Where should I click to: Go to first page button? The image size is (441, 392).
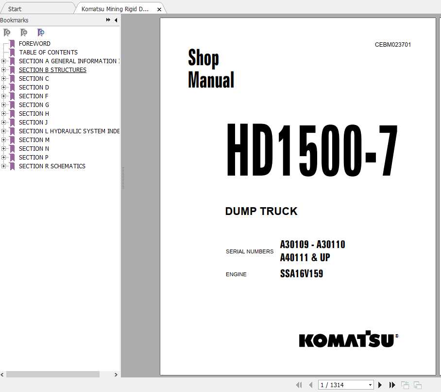click(x=299, y=385)
